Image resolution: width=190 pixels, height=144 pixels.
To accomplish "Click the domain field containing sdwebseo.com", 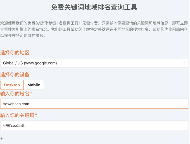I will pyautogui.click(x=94, y=104).
